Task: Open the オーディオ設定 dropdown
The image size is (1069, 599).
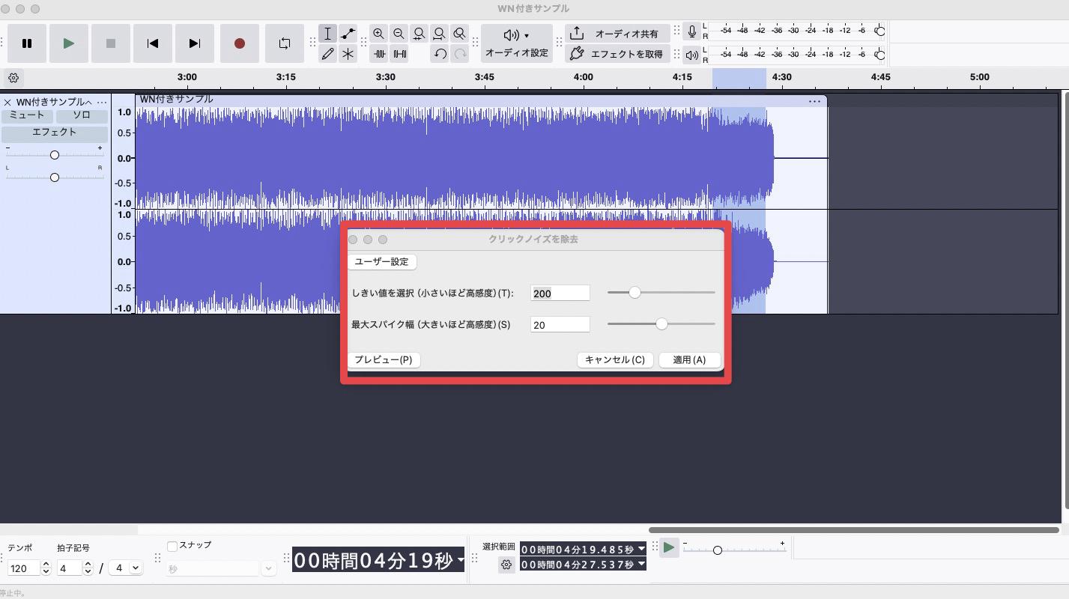Action: point(517,43)
